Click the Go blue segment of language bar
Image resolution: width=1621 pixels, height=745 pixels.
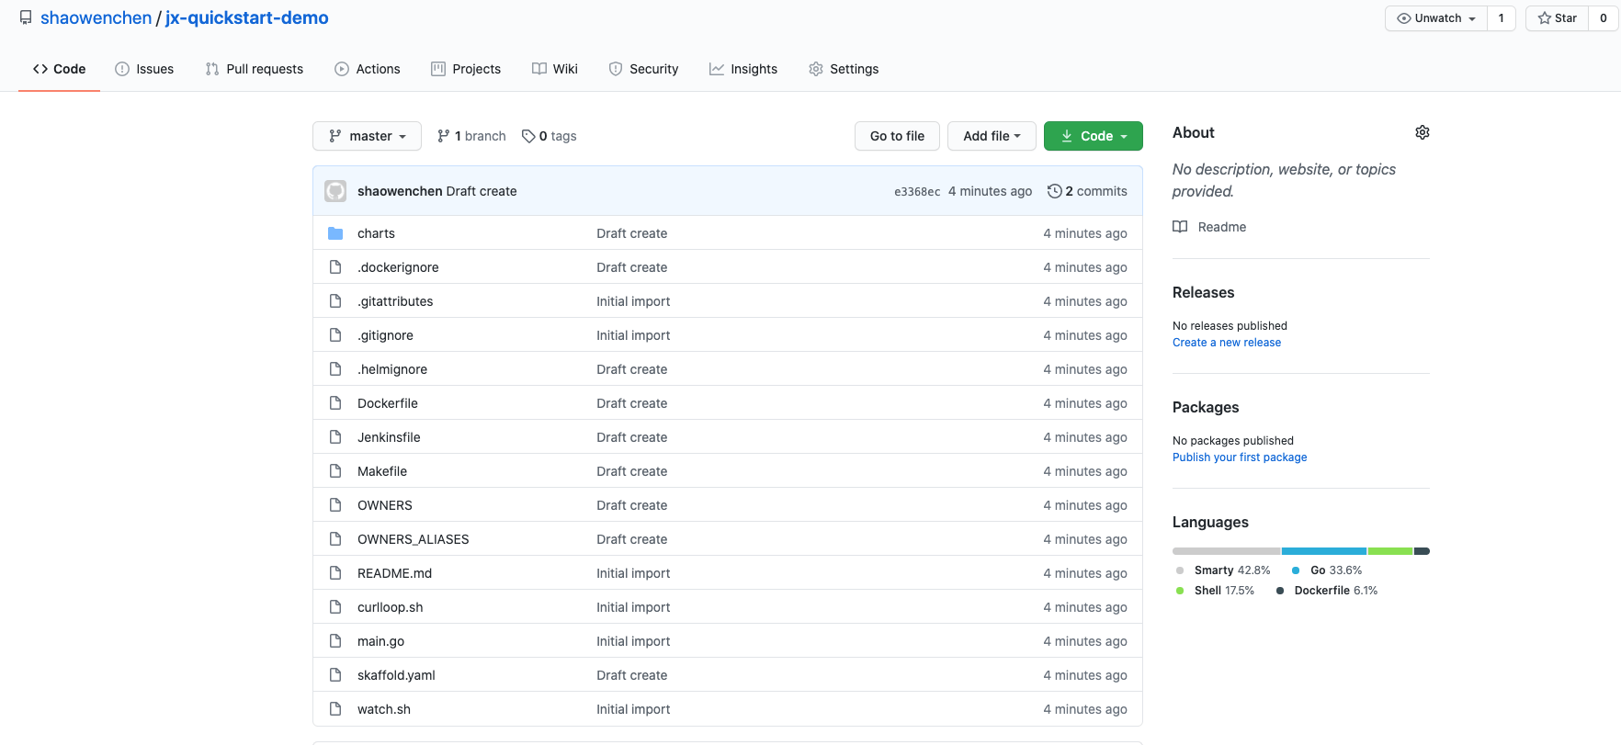1324,551
